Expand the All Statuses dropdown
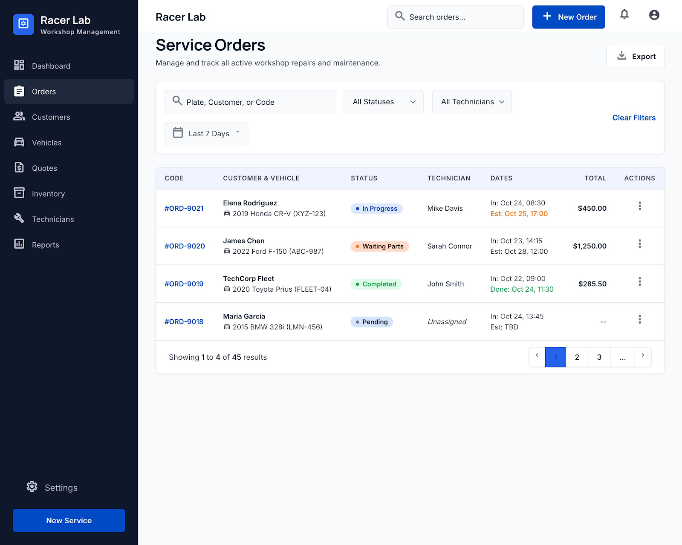The height and width of the screenshot is (545, 682). [x=384, y=102]
